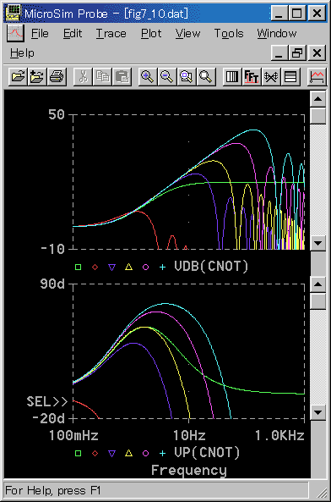Toggle the Log X Axis toolbar button
The height and width of the screenshot is (502, 331).
[x=232, y=76]
